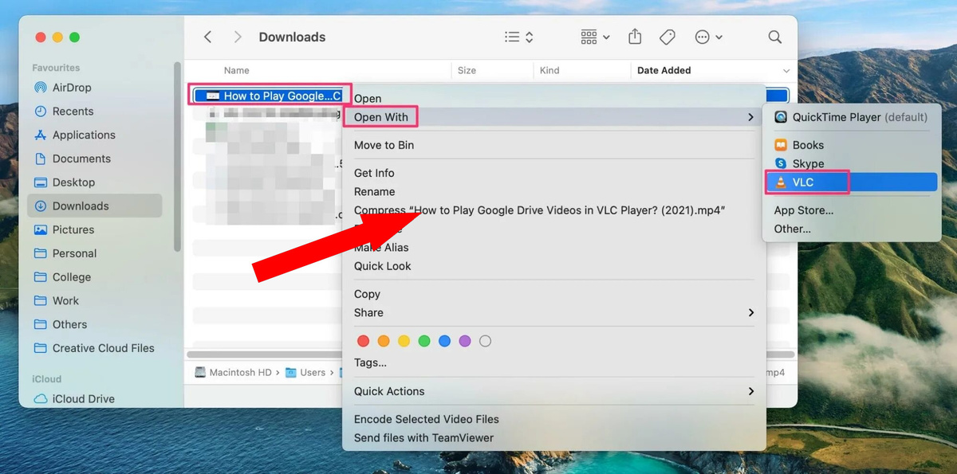
Task: Click the AirDrop icon in the sidebar
Action: tap(41, 88)
